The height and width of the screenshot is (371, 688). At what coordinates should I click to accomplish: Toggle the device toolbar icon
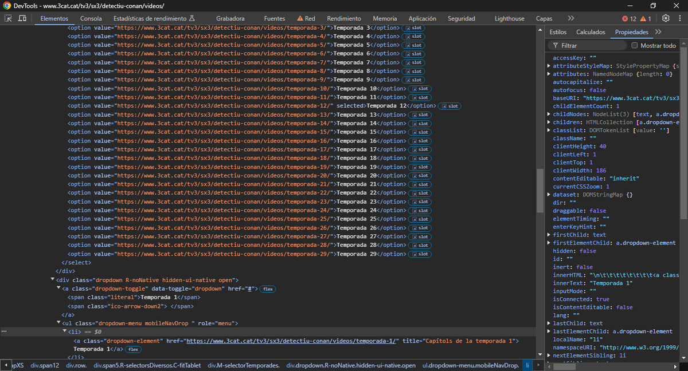click(x=22, y=18)
